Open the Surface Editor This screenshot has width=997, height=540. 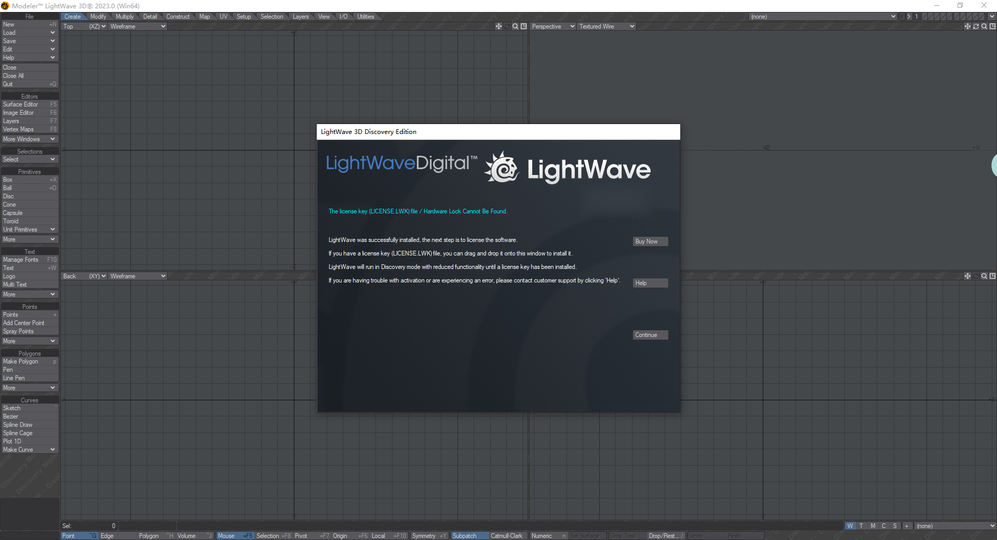point(30,104)
